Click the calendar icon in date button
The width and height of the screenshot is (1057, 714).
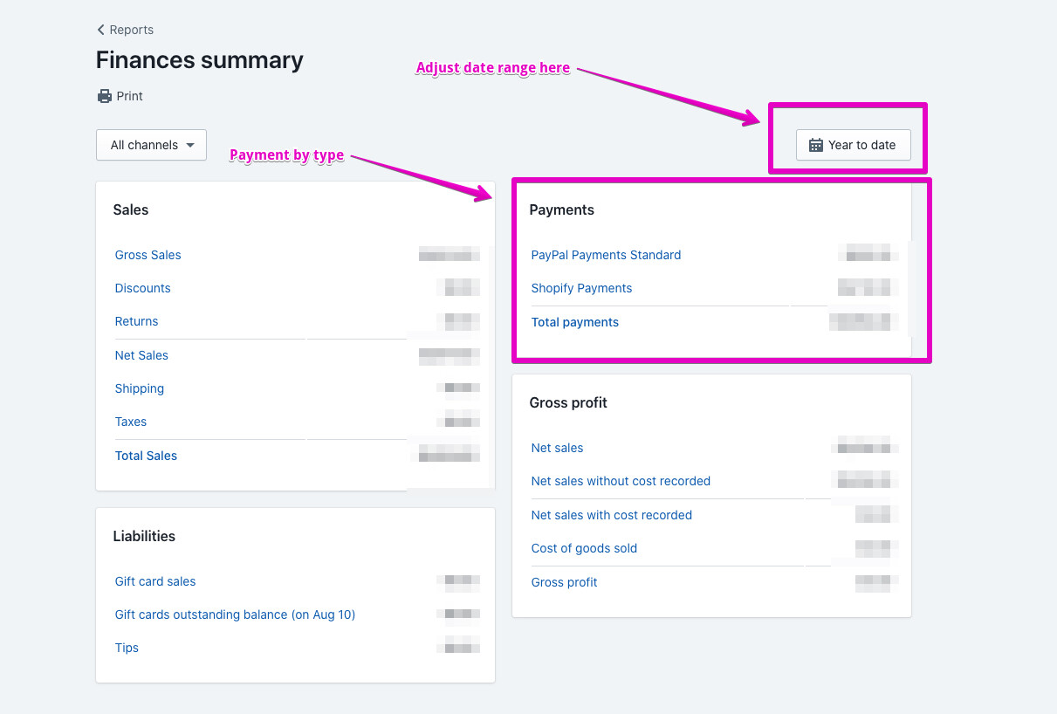[816, 145]
